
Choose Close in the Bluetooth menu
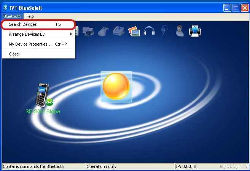(38, 54)
